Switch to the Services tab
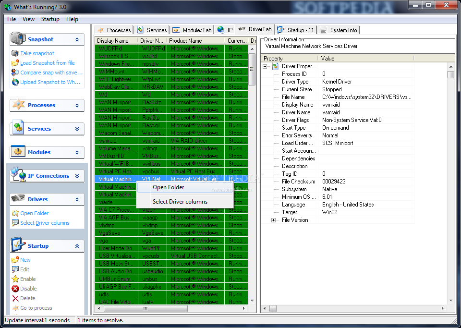Viewport: 461px width, 328px height. pyautogui.click(x=152, y=30)
